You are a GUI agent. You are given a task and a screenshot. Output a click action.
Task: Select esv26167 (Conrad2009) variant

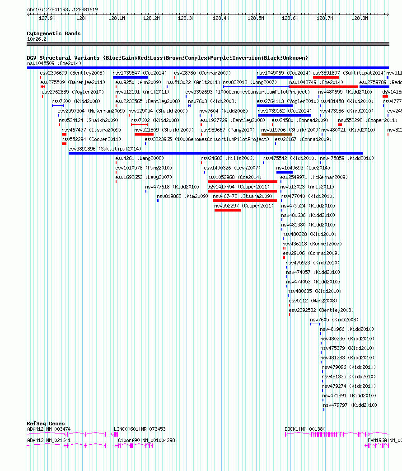[303, 139]
